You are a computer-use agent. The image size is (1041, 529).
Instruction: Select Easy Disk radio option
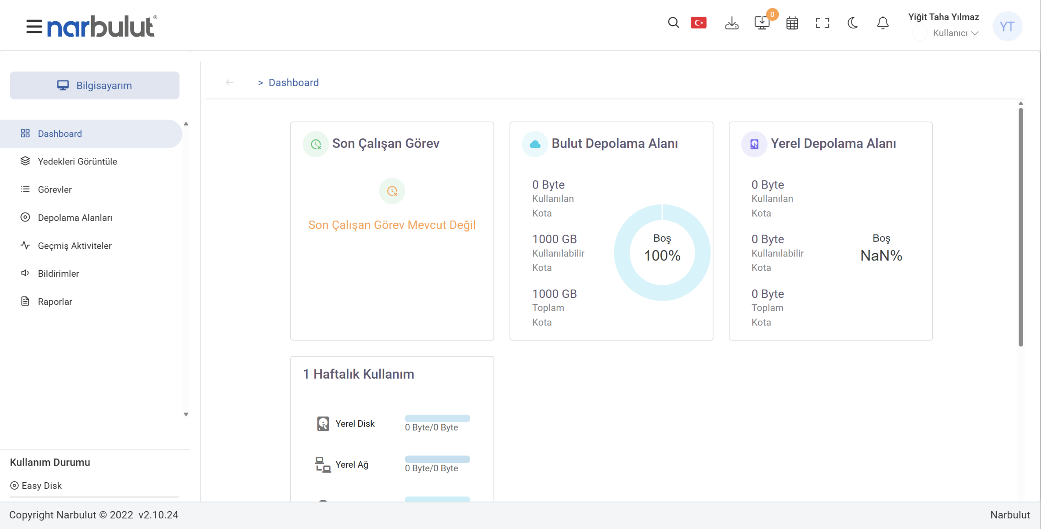(14, 486)
